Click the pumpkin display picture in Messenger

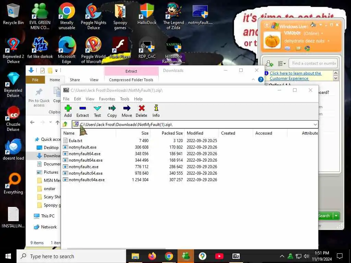(x=272, y=40)
